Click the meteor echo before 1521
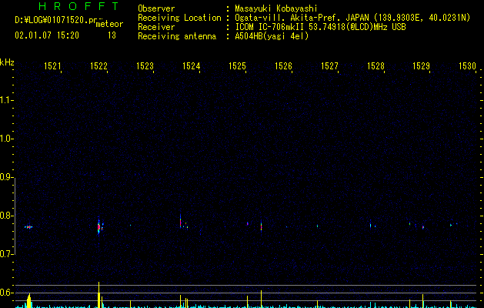 click(28, 227)
